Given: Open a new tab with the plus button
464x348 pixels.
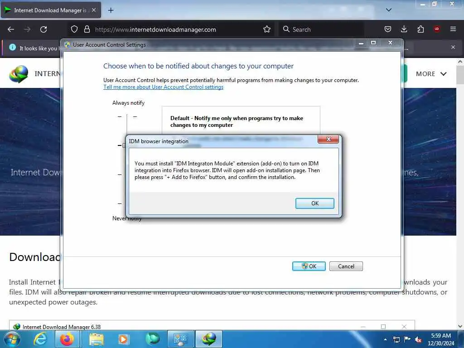Looking at the screenshot, I should click(x=111, y=10).
